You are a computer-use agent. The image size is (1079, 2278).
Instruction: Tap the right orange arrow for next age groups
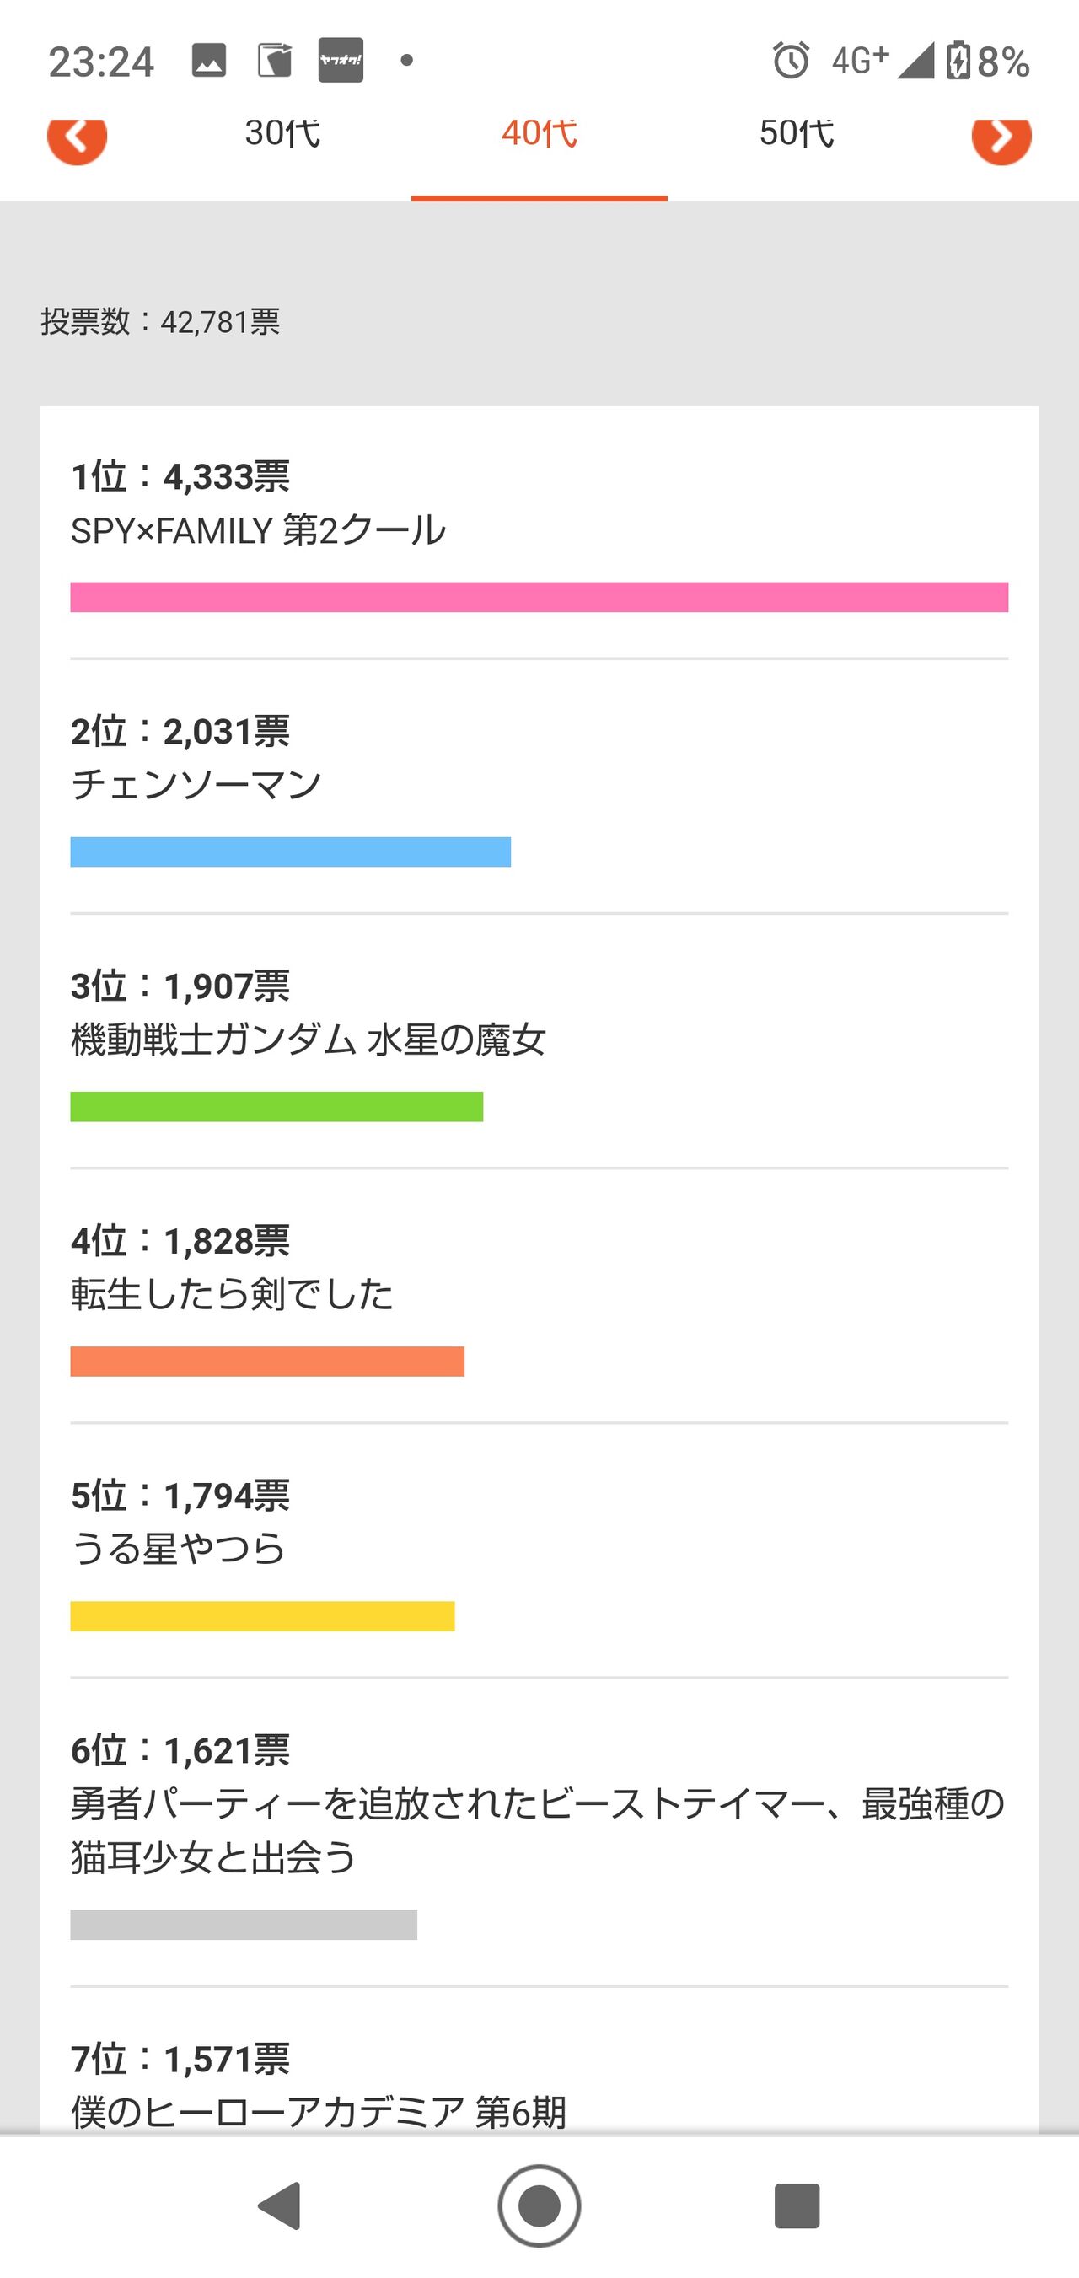[1001, 140]
